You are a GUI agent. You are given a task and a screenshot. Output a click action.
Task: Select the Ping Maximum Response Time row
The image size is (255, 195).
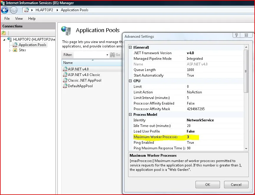point(188,148)
